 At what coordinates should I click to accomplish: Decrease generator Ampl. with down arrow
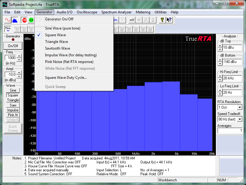tap(19, 76)
